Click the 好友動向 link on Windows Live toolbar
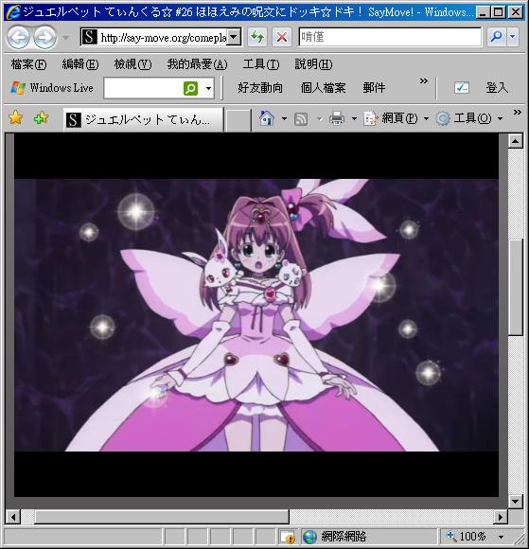This screenshot has height=549, width=529. coord(260,87)
